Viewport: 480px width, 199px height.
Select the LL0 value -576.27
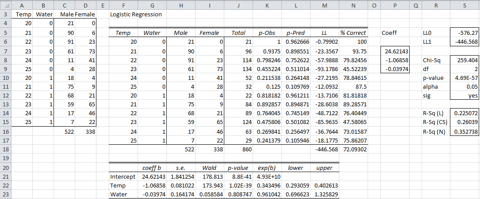tap(465, 33)
